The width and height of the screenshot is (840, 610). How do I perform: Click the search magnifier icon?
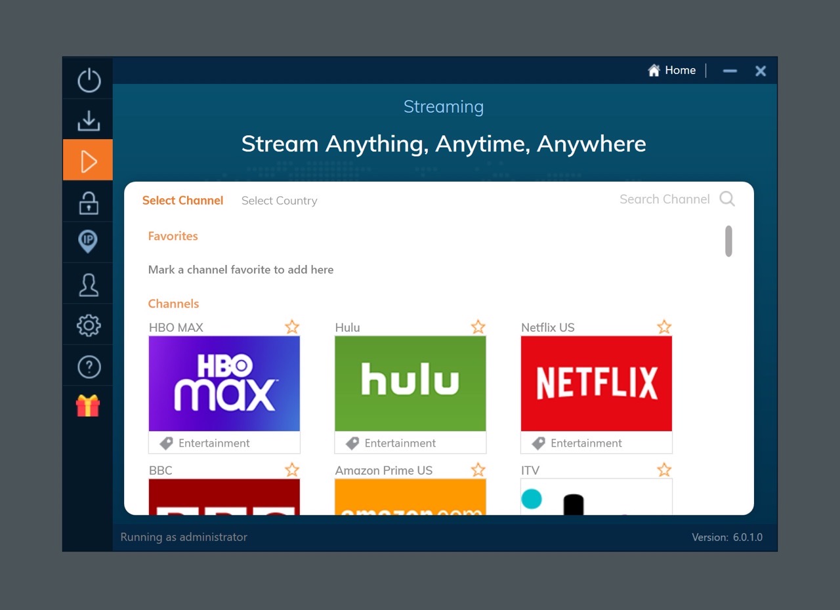727,199
